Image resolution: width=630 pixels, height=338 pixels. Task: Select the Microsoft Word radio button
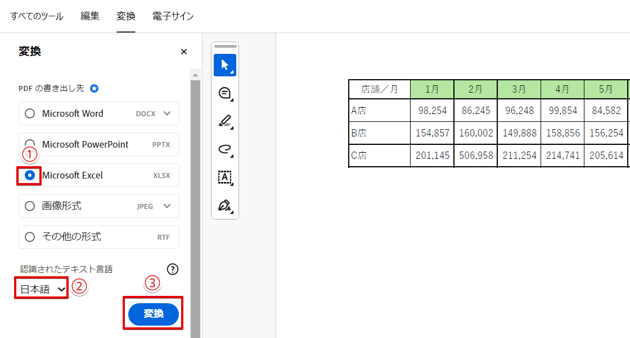coord(29,113)
